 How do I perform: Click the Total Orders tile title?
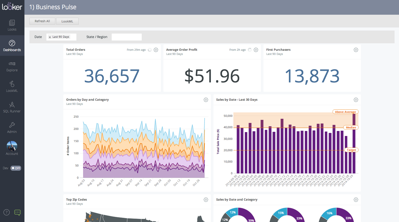[76, 50]
